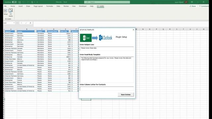
Task: Select column A header
Action: point(11,29)
